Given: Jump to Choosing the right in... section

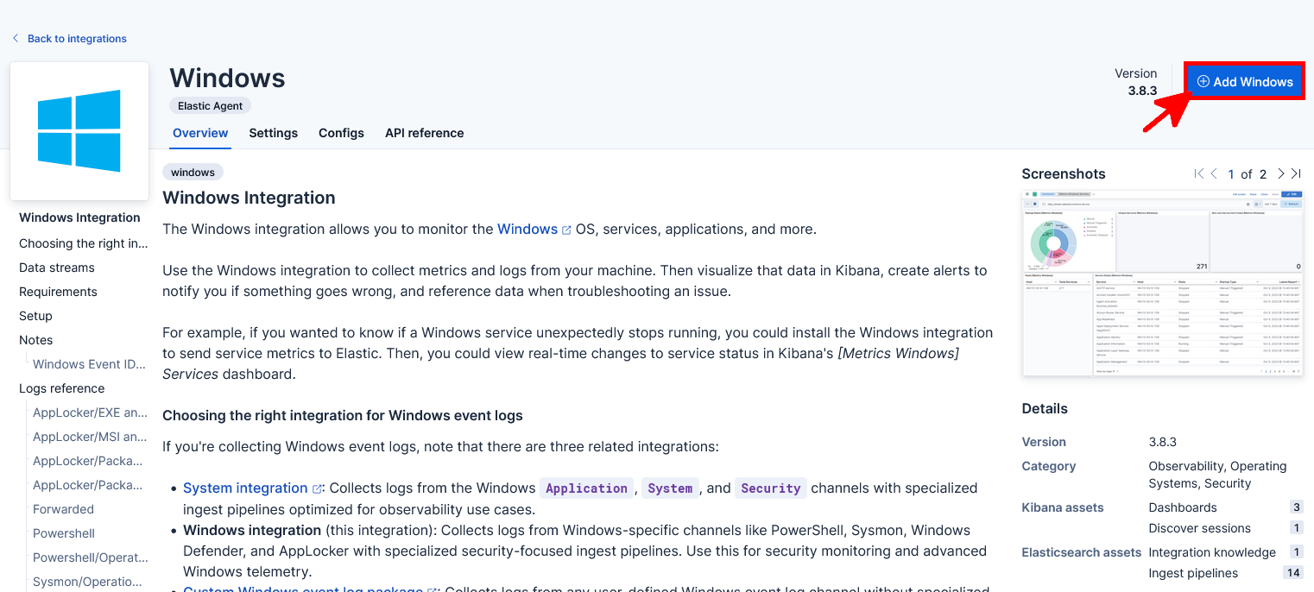Looking at the screenshot, I should 84,244.
